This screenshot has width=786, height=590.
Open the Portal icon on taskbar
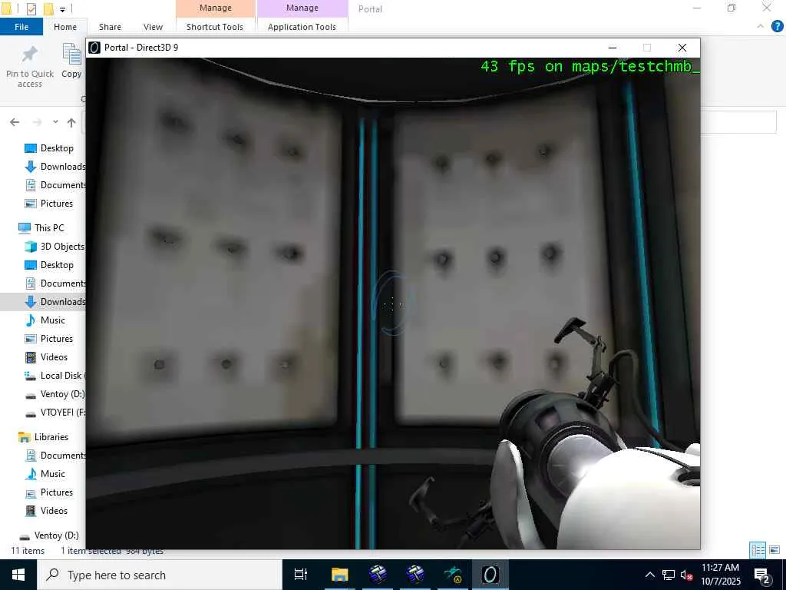(490, 575)
